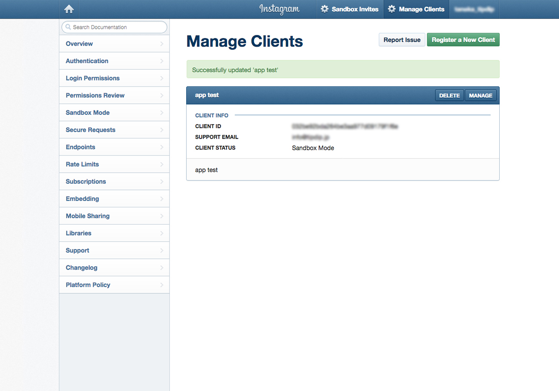Register a New Client
The image size is (559, 391).
click(463, 40)
